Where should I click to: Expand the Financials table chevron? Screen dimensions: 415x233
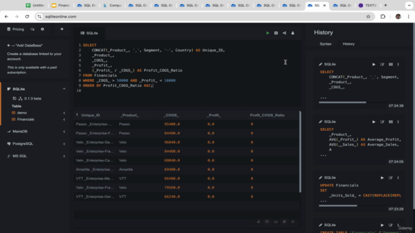(64, 119)
